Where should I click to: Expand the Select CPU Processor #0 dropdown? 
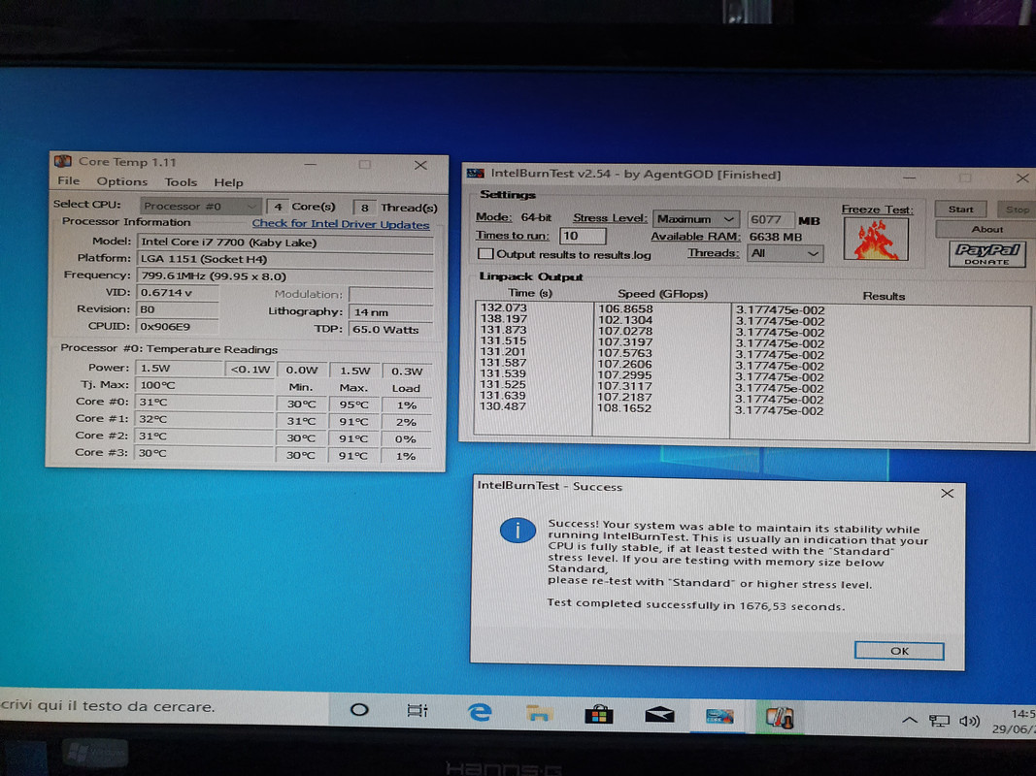(x=200, y=206)
